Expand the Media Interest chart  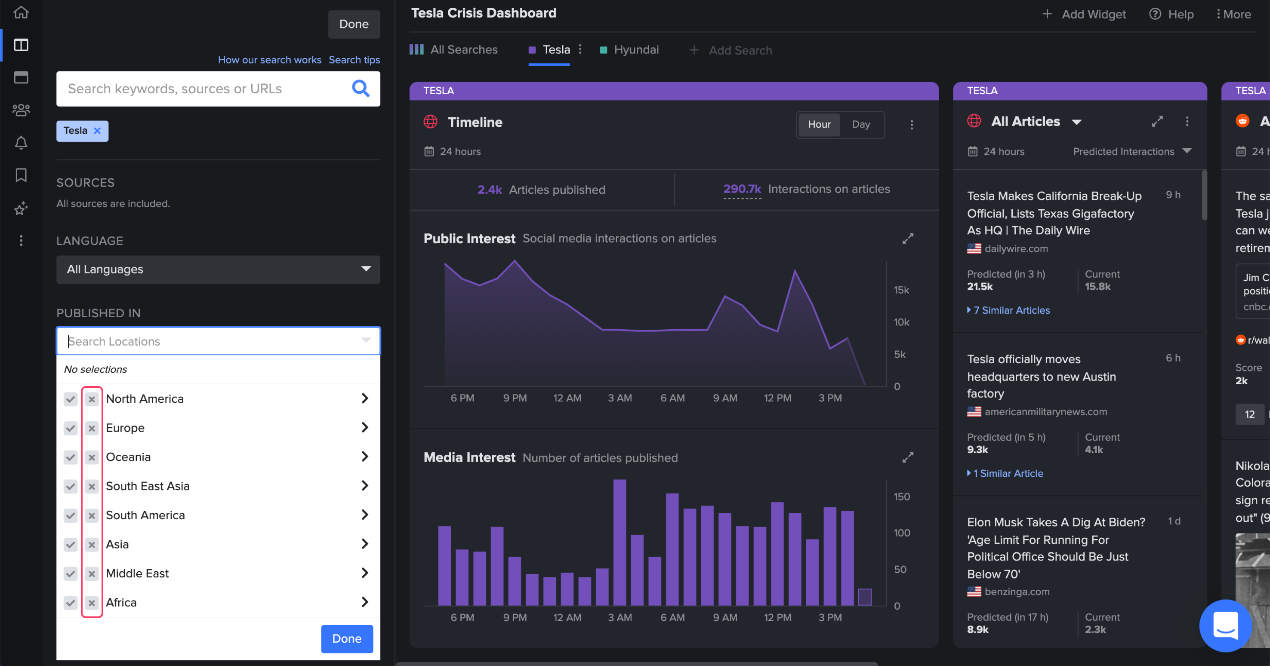pos(908,458)
